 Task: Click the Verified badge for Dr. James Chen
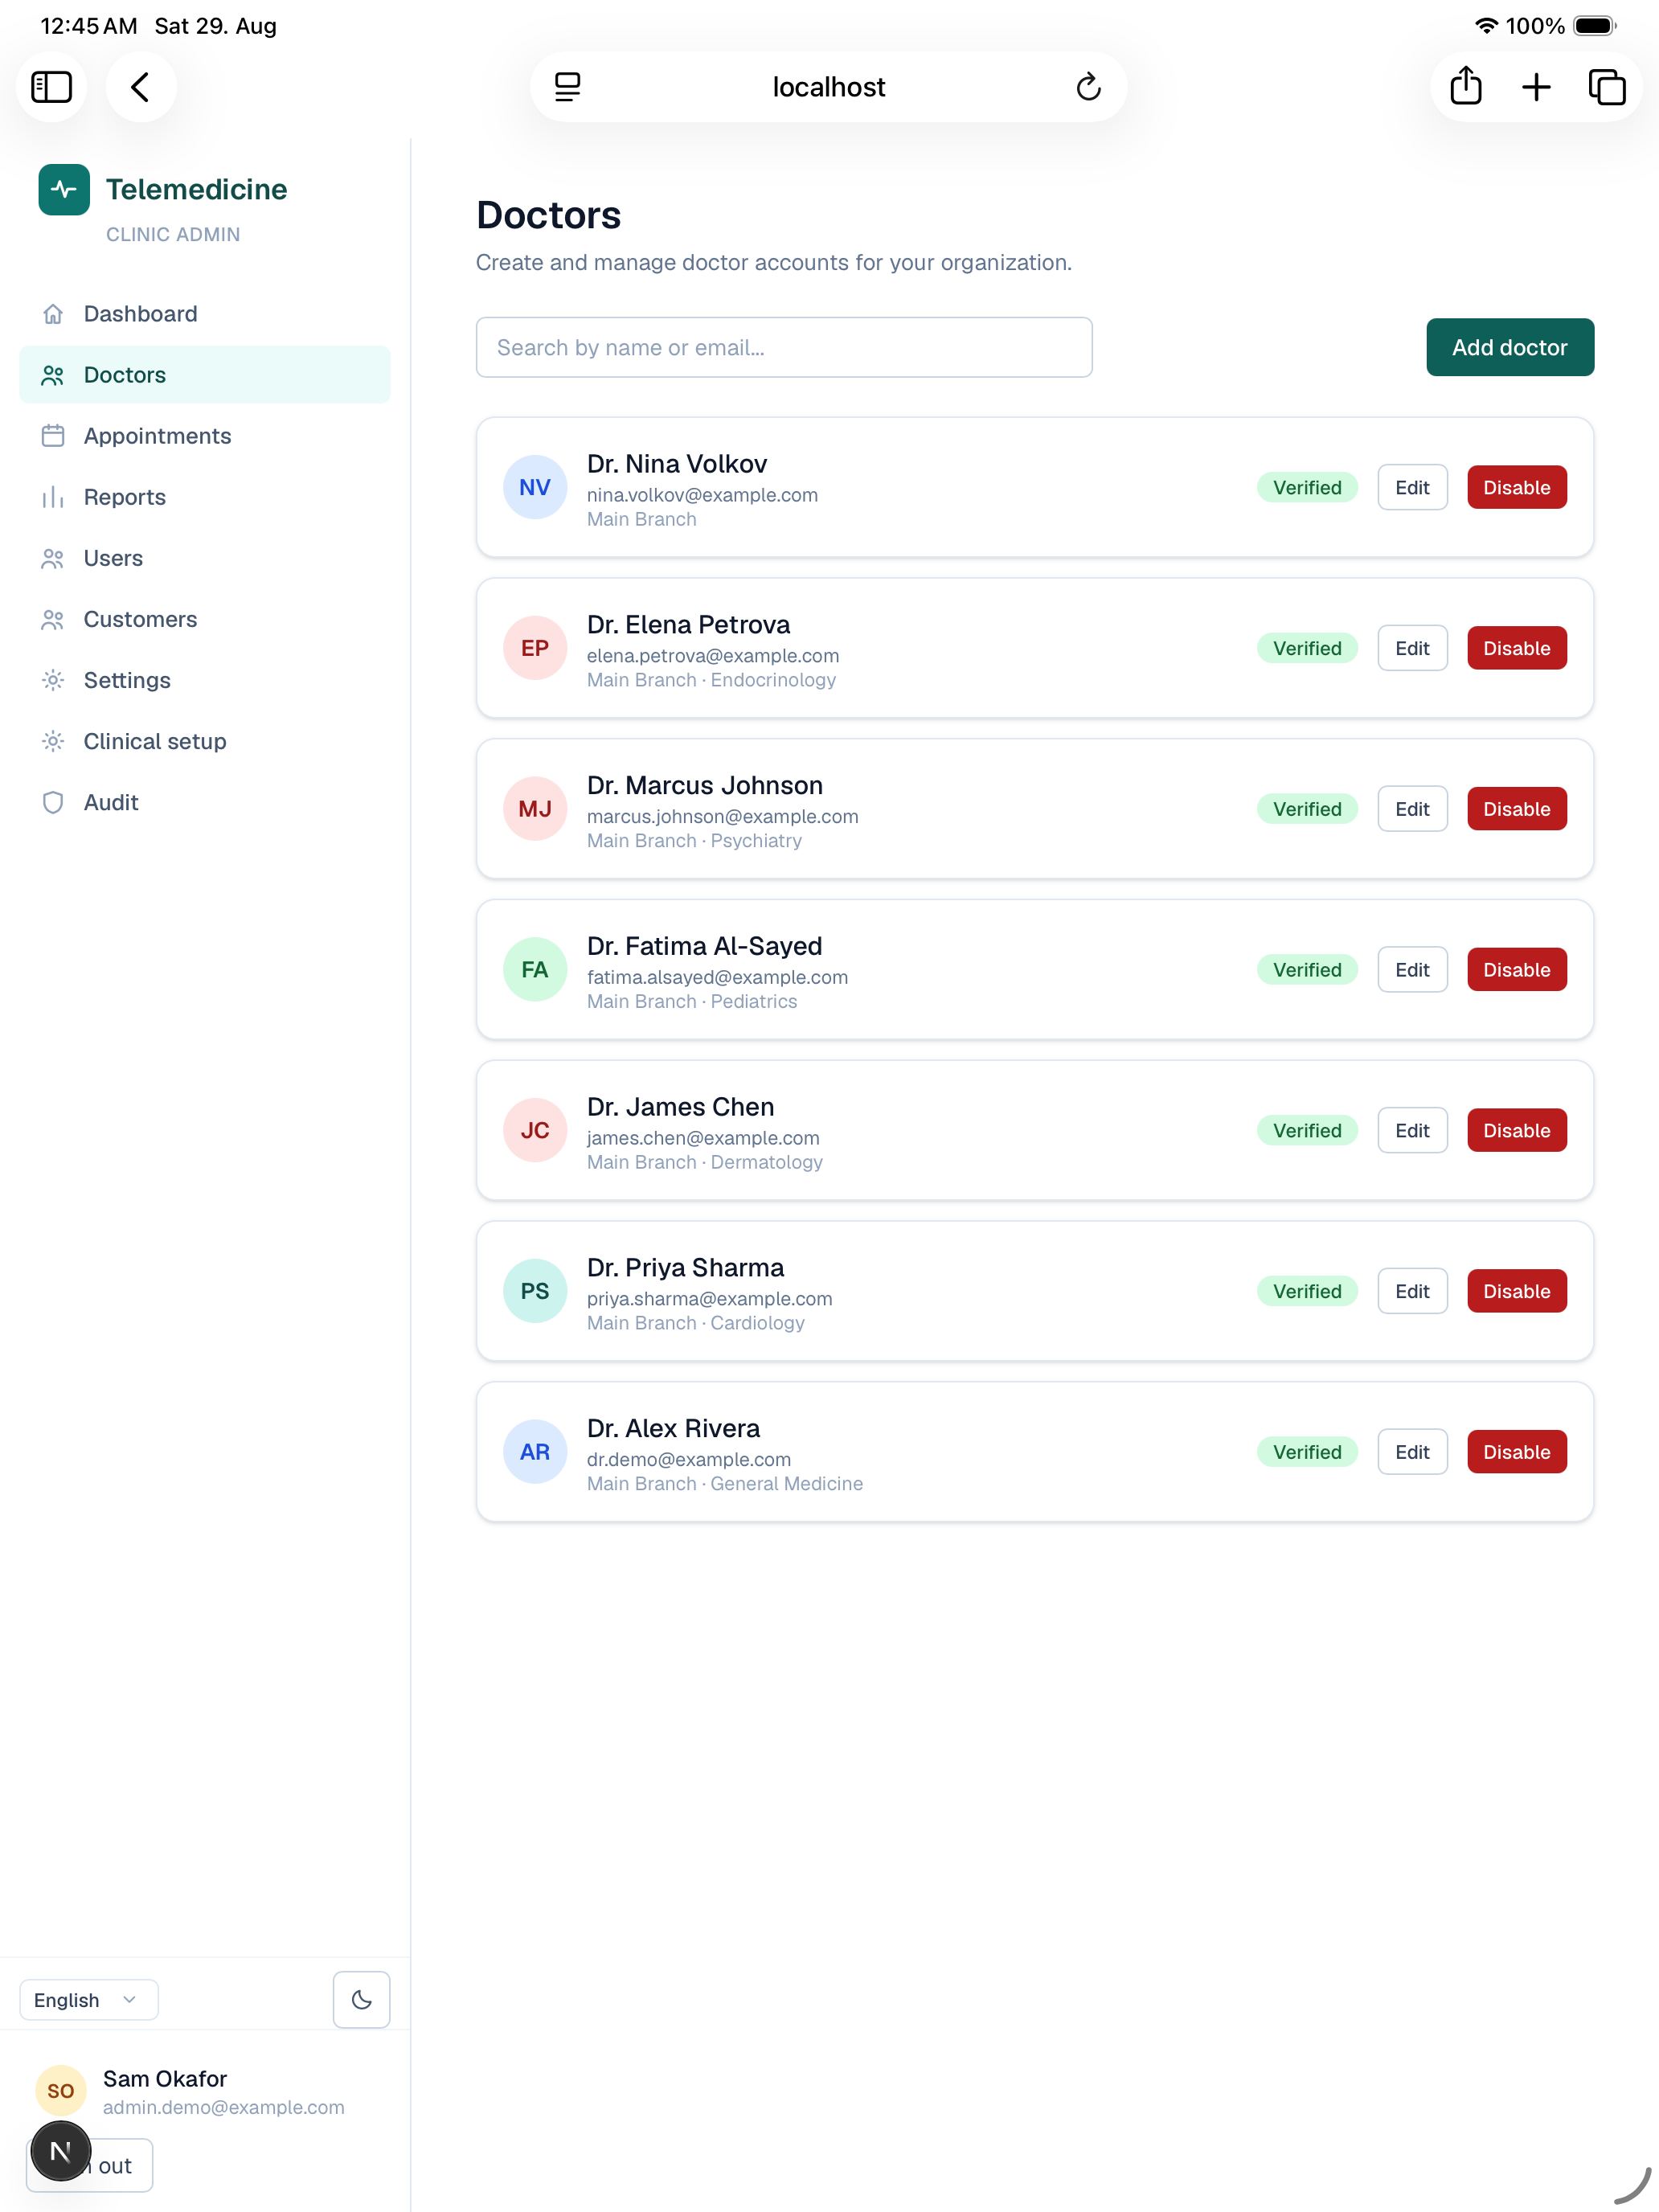click(x=1307, y=1130)
